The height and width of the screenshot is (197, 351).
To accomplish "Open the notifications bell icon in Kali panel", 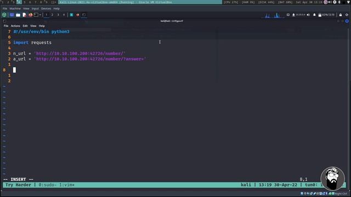I will [314, 15].
